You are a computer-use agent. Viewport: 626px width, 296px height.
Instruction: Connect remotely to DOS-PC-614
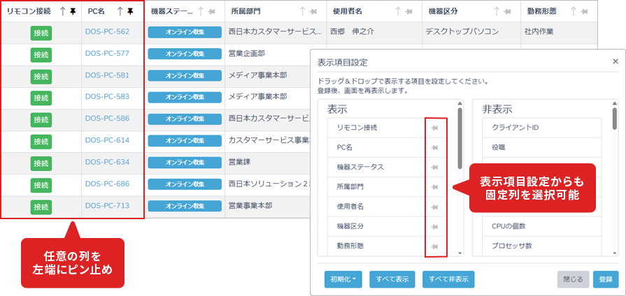pos(41,142)
